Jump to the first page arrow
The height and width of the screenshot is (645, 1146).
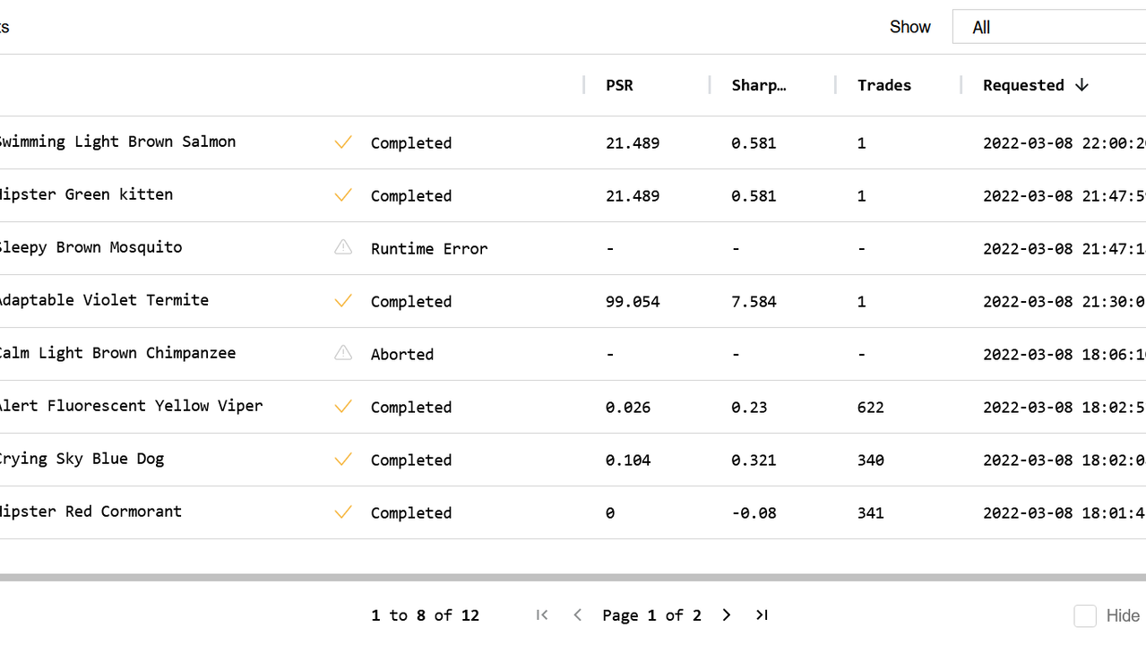tap(542, 615)
